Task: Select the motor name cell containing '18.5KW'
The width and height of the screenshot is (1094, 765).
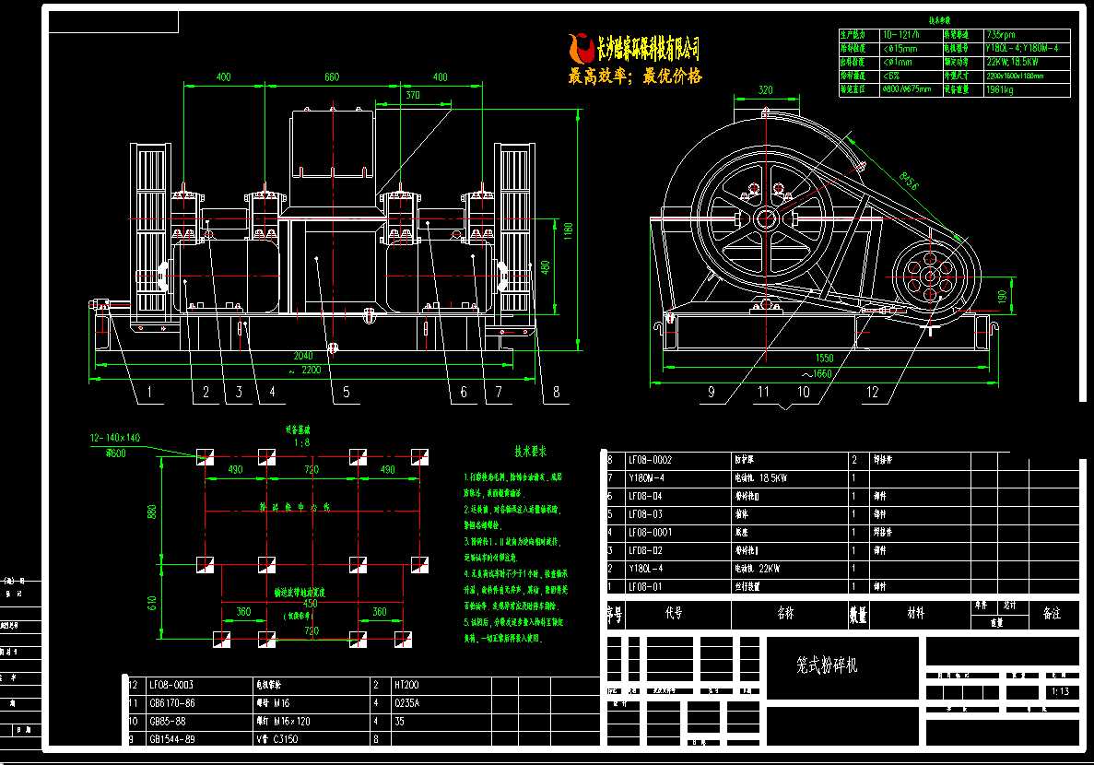Action: 760,478
